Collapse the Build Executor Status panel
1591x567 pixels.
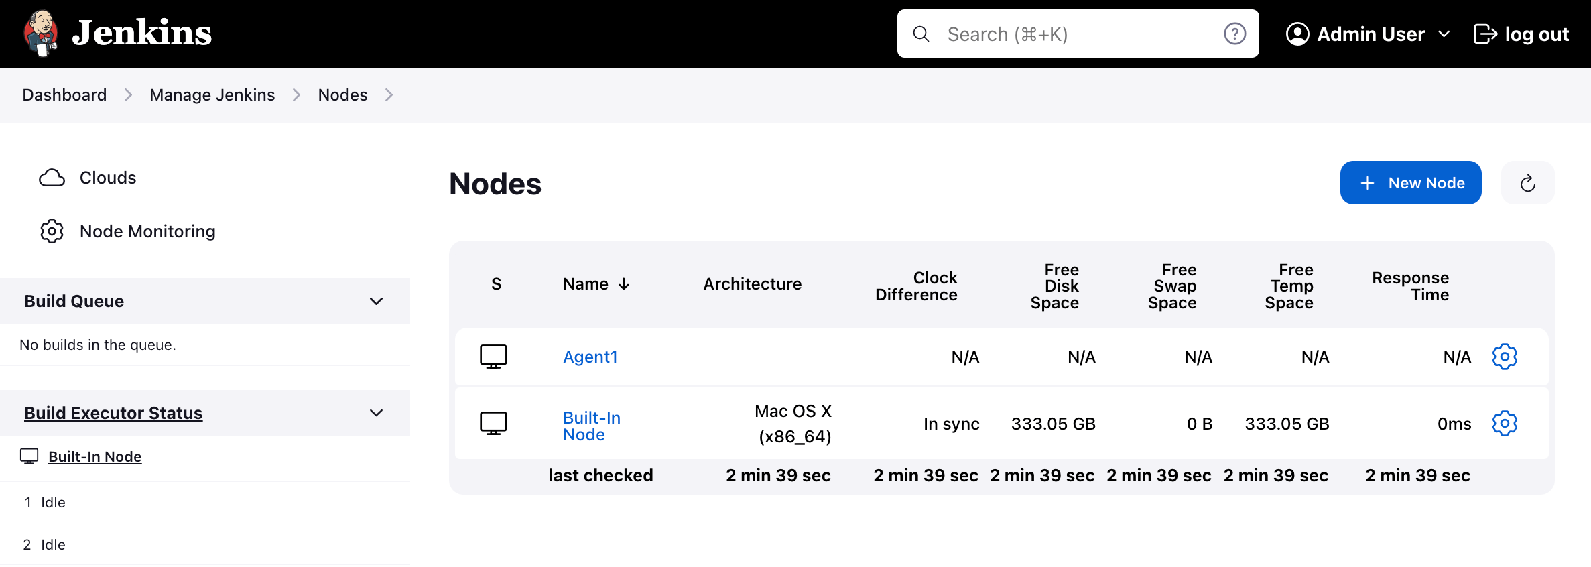(x=377, y=413)
